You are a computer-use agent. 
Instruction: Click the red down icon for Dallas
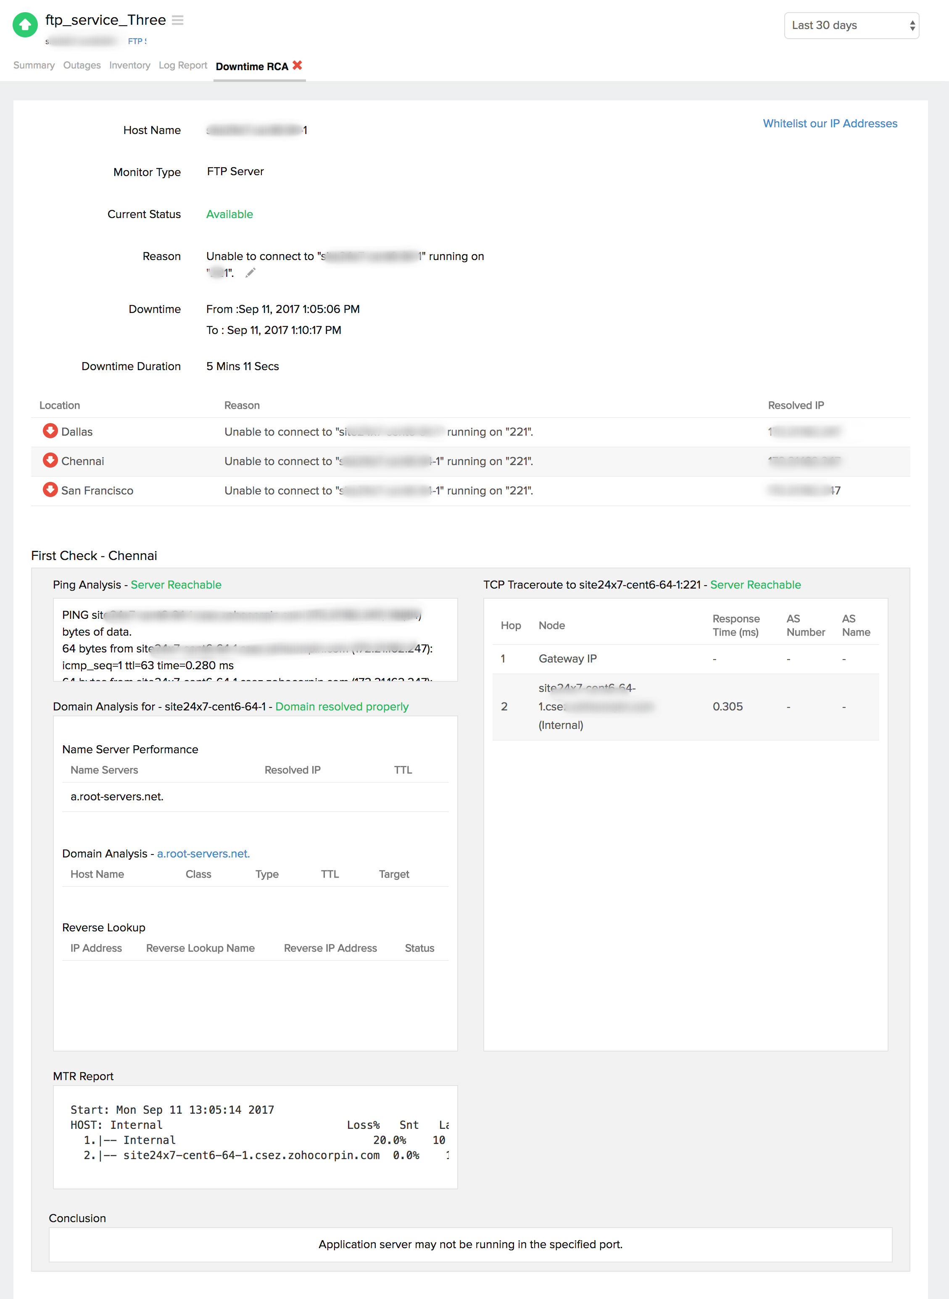(50, 431)
